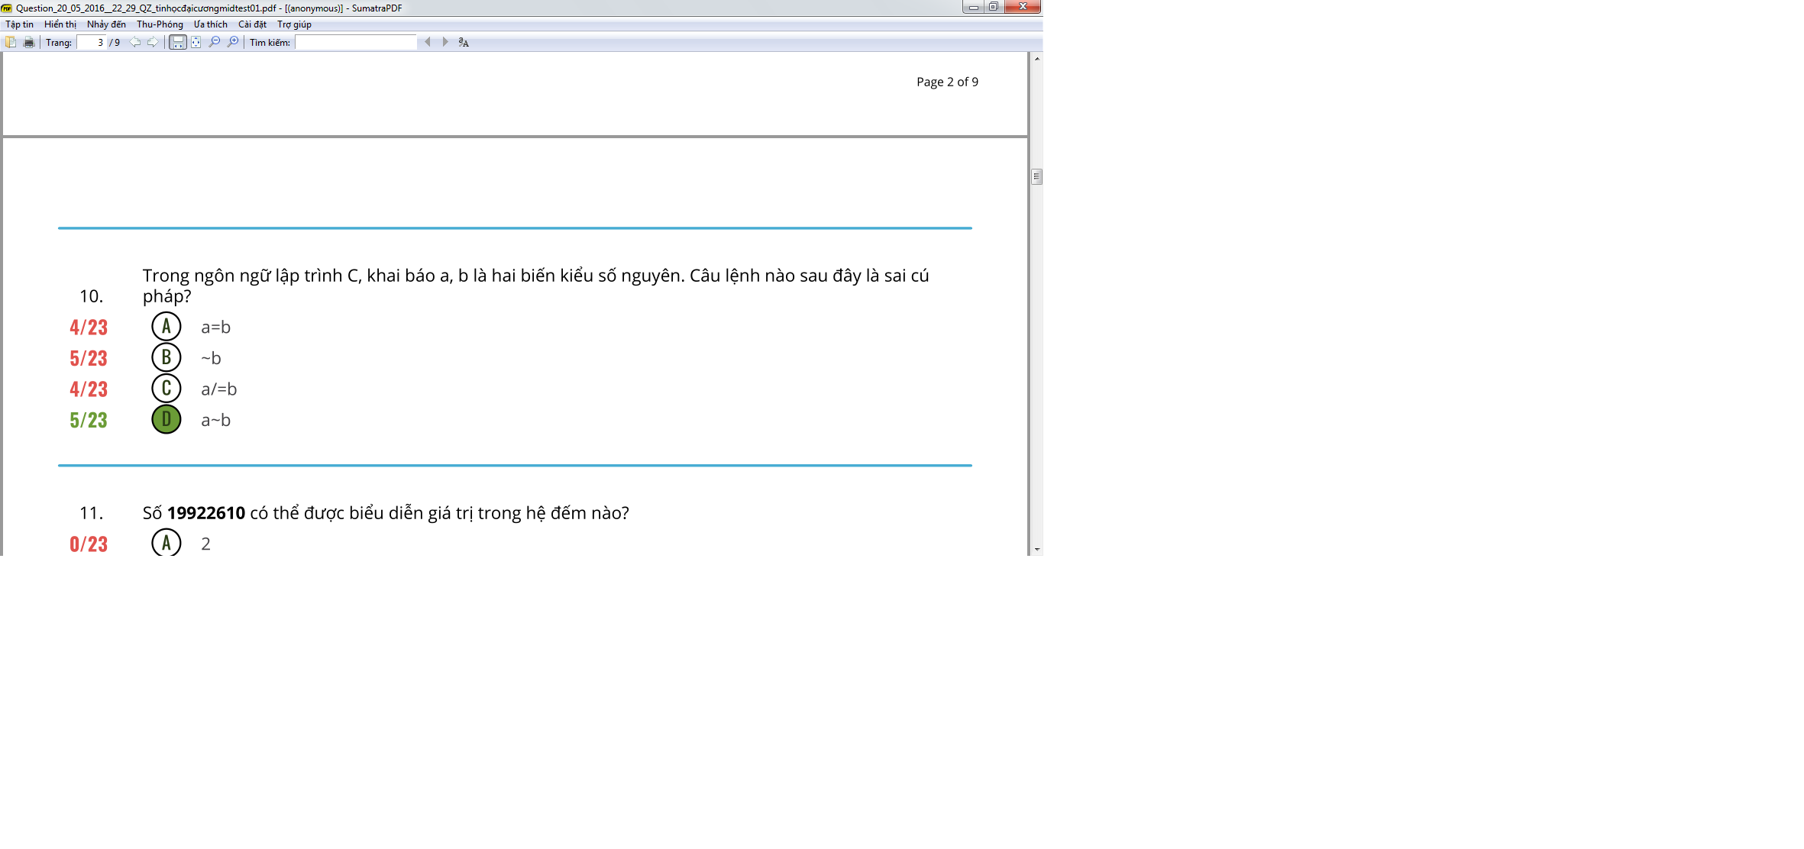
Task: Click the Open file toolbar icon
Action: click(11, 42)
